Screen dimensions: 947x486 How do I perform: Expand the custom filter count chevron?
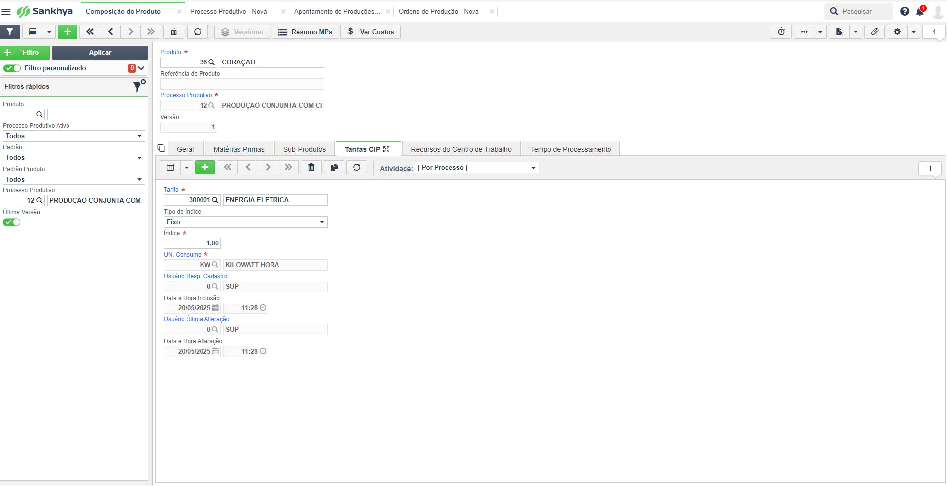click(141, 68)
